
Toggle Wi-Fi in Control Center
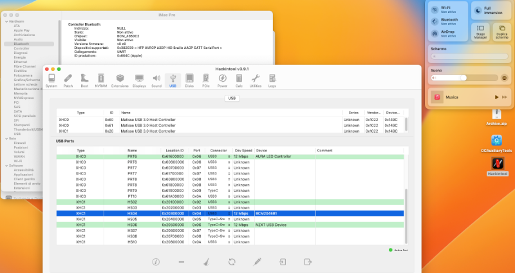pyautogui.click(x=436, y=10)
